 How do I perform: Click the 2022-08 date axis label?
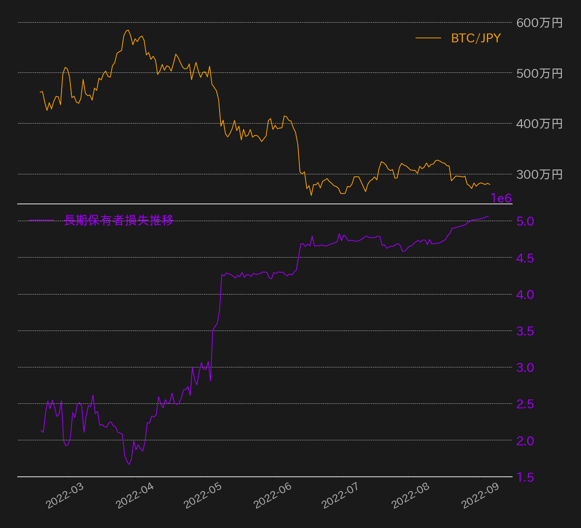click(x=410, y=495)
